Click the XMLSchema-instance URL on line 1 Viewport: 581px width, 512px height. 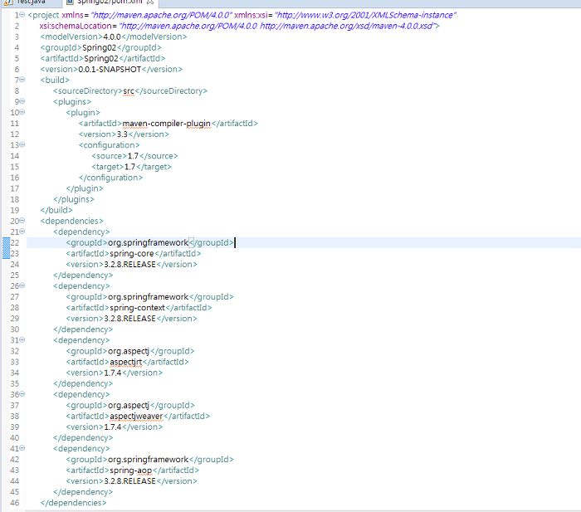coord(365,15)
